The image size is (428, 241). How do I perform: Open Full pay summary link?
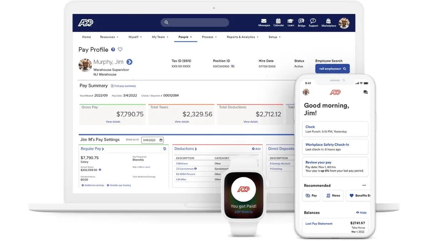click(x=123, y=86)
